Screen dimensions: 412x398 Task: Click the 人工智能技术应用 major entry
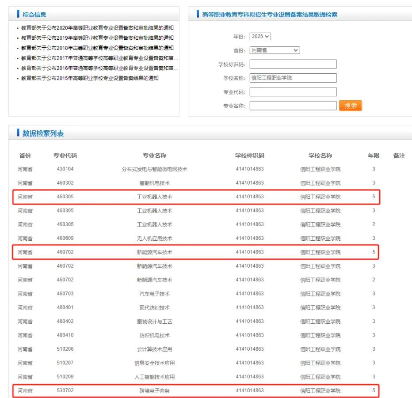(154, 377)
